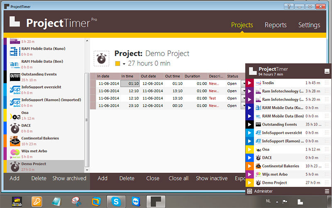Image resolution: width=332 pixels, height=208 pixels.
Task: Minimize the ProjectTimer mini widget
Action: (x=327, y=71)
